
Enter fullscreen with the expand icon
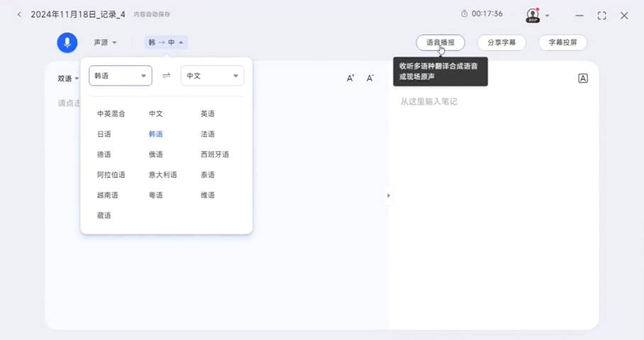(x=601, y=15)
